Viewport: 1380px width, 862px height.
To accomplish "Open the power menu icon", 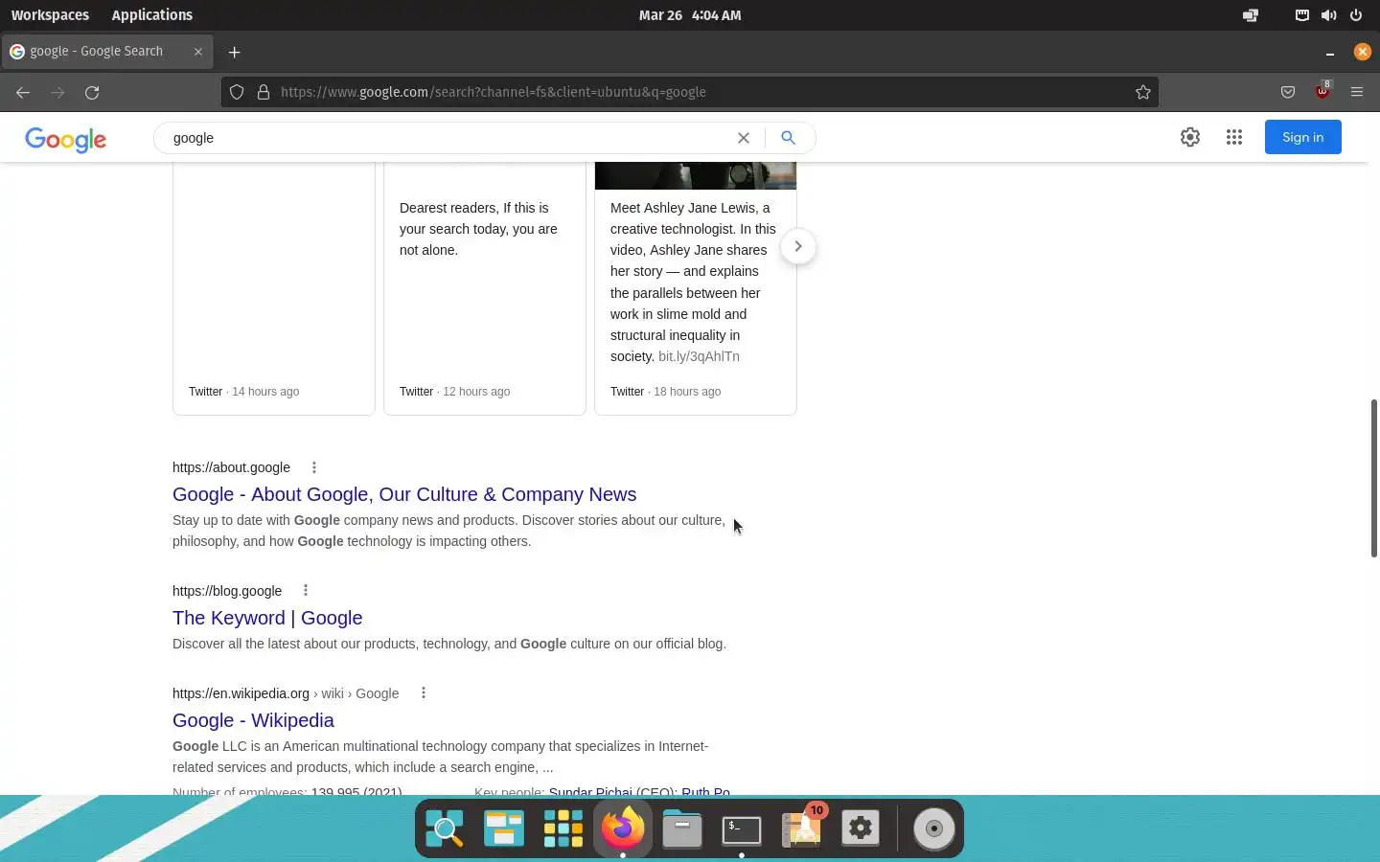I will (x=1356, y=15).
